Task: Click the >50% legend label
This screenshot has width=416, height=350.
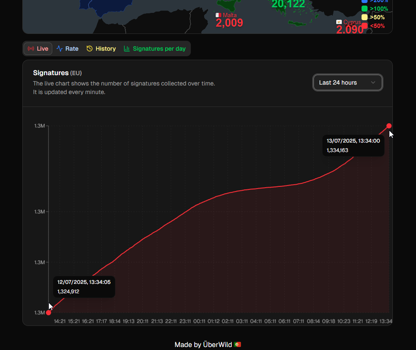Action: [377, 17]
